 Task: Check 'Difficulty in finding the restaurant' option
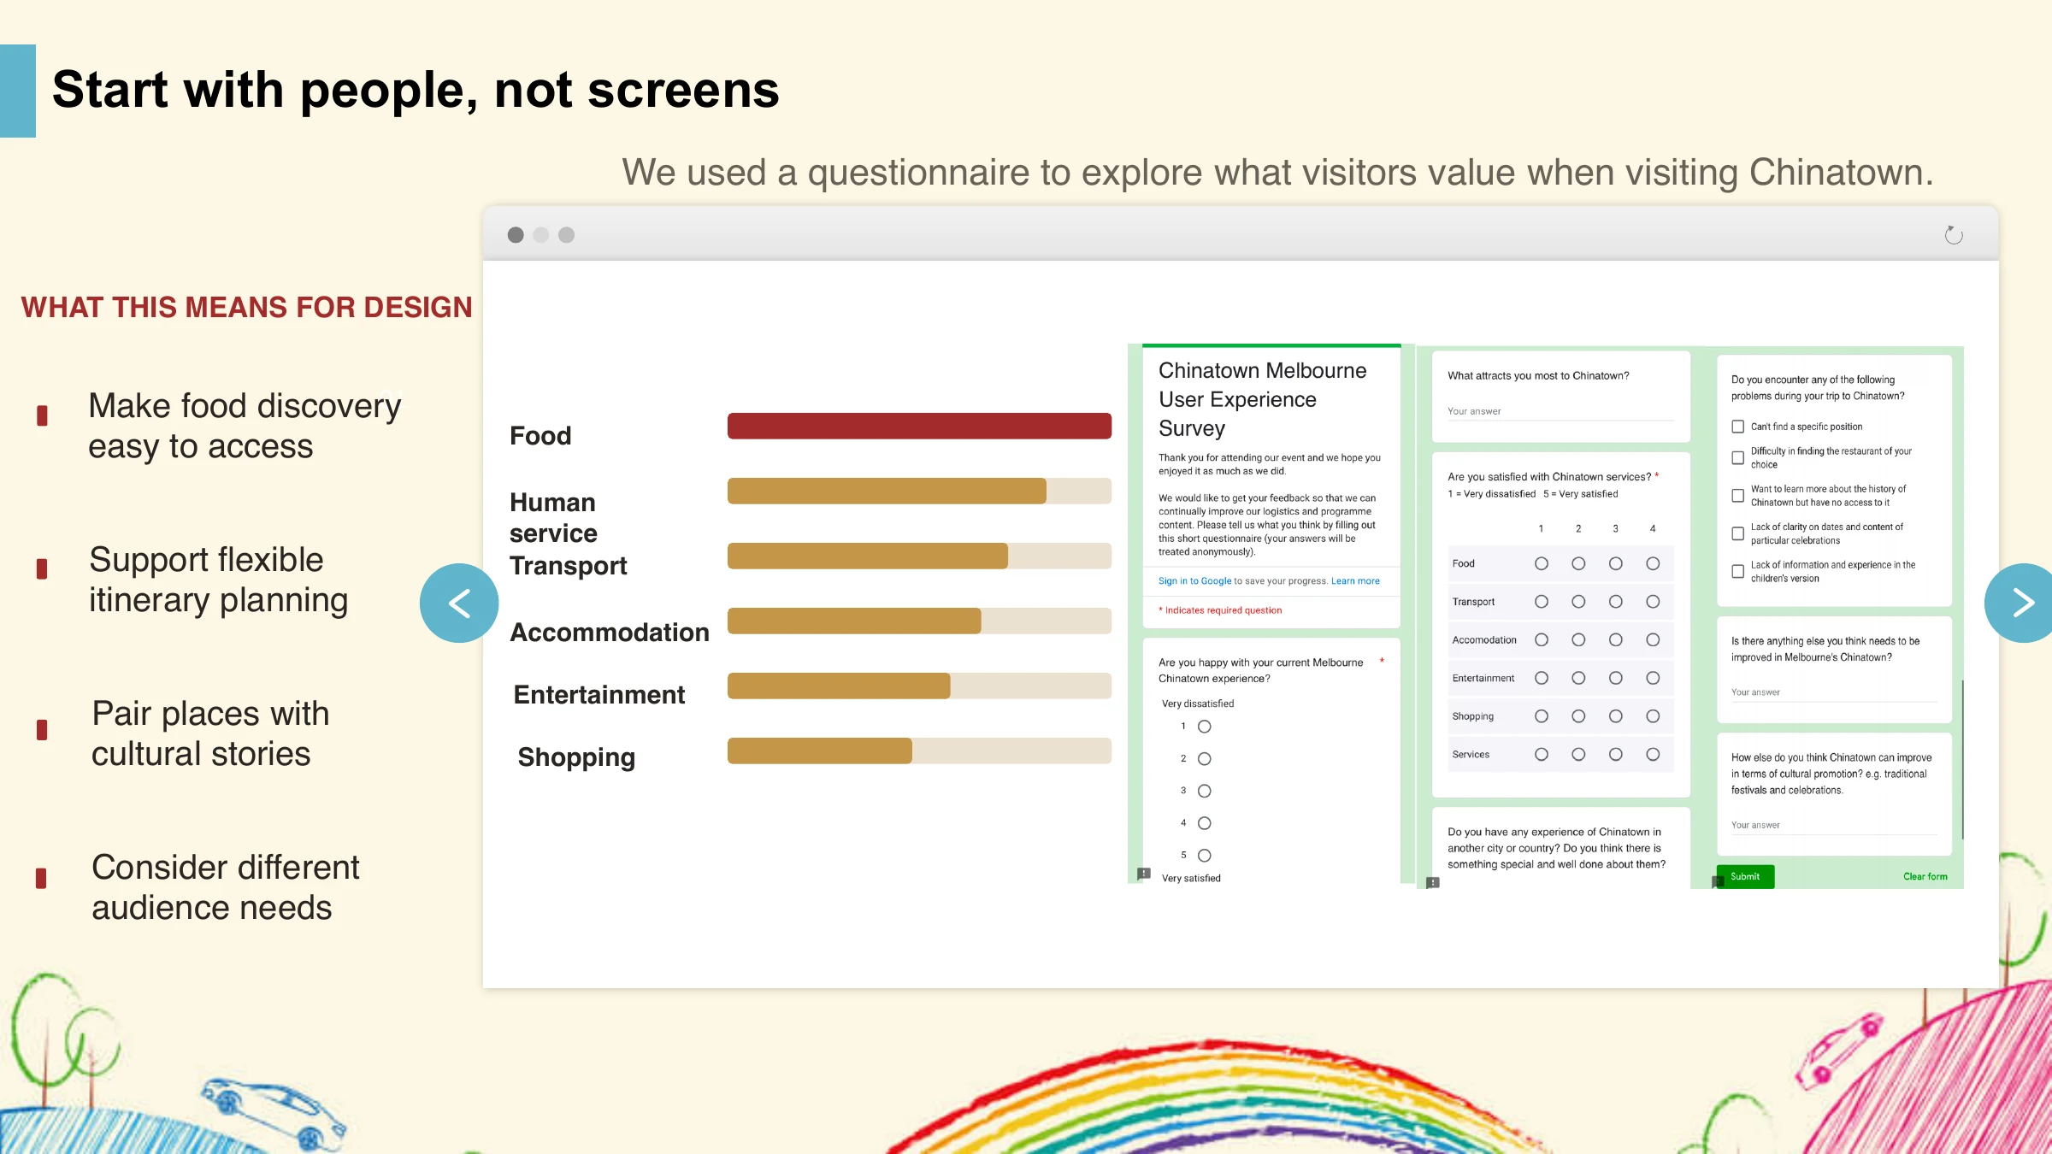coord(1738,458)
